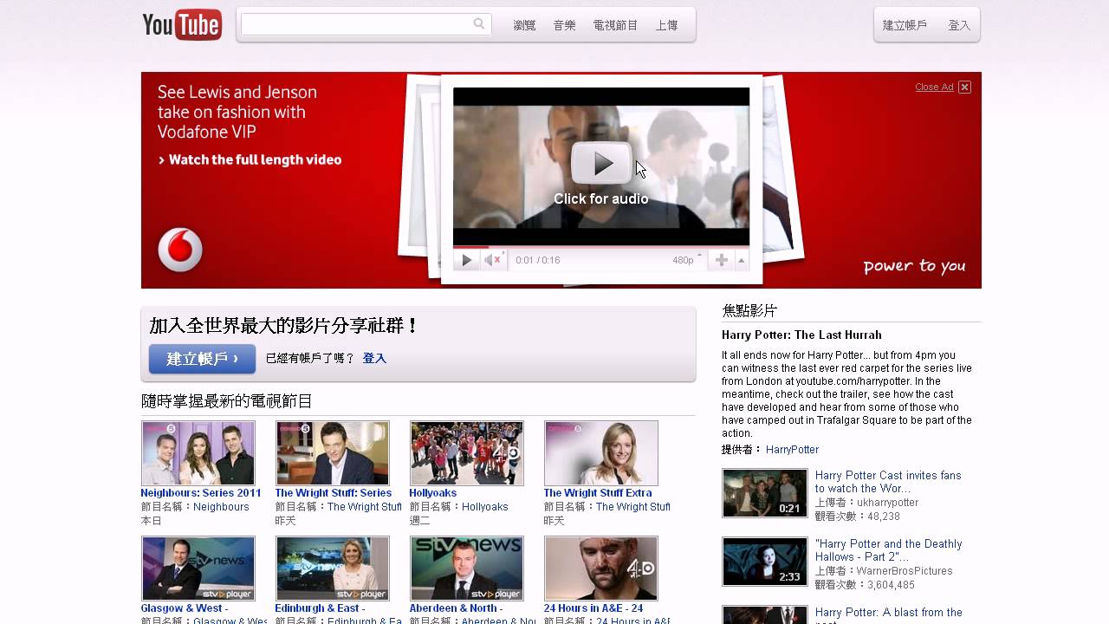Click Harry Potter and the Deathly Hallows link
The image size is (1109, 624).
888,550
